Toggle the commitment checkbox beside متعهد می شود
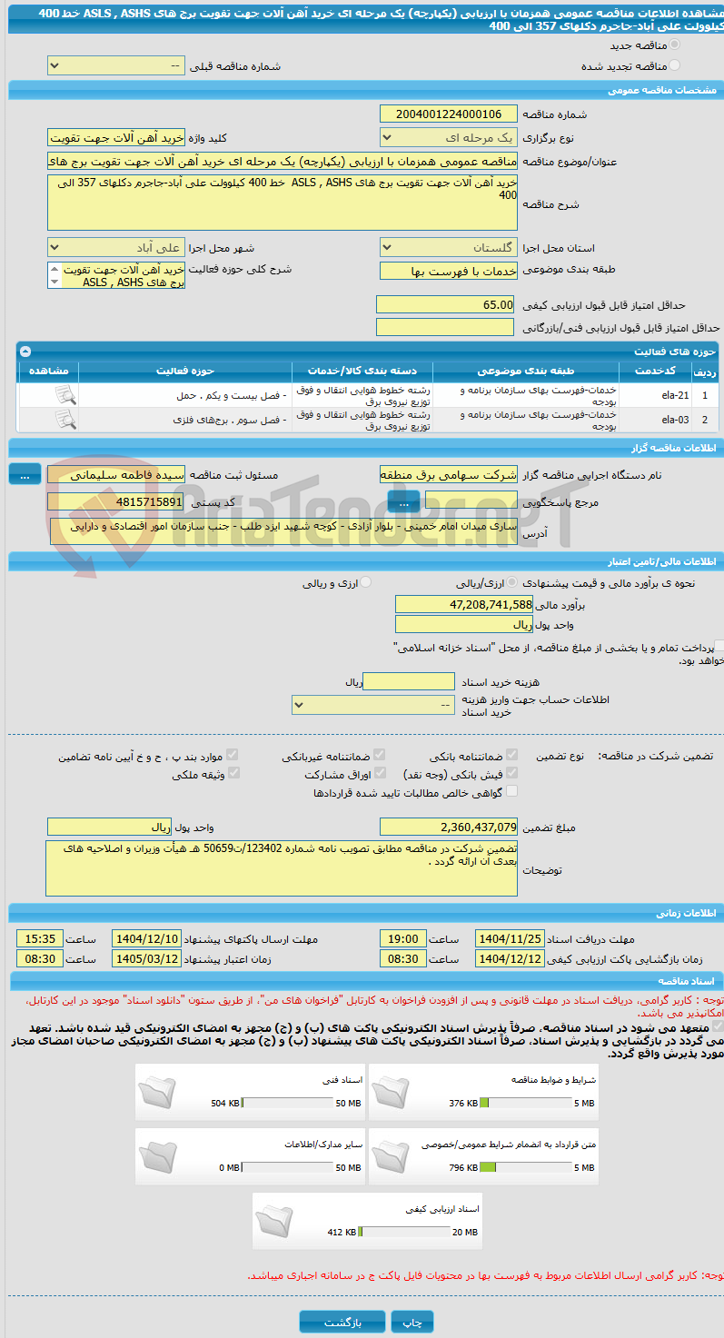Viewport: 724px width, 1338px height. tap(719, 1026)
